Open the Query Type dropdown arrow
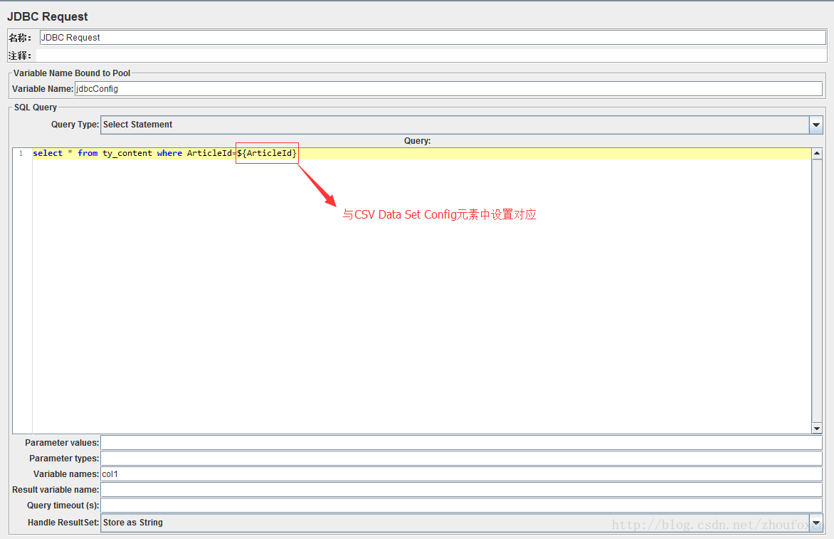The height and width of the screenshot is (539, 834). (816, 125)
